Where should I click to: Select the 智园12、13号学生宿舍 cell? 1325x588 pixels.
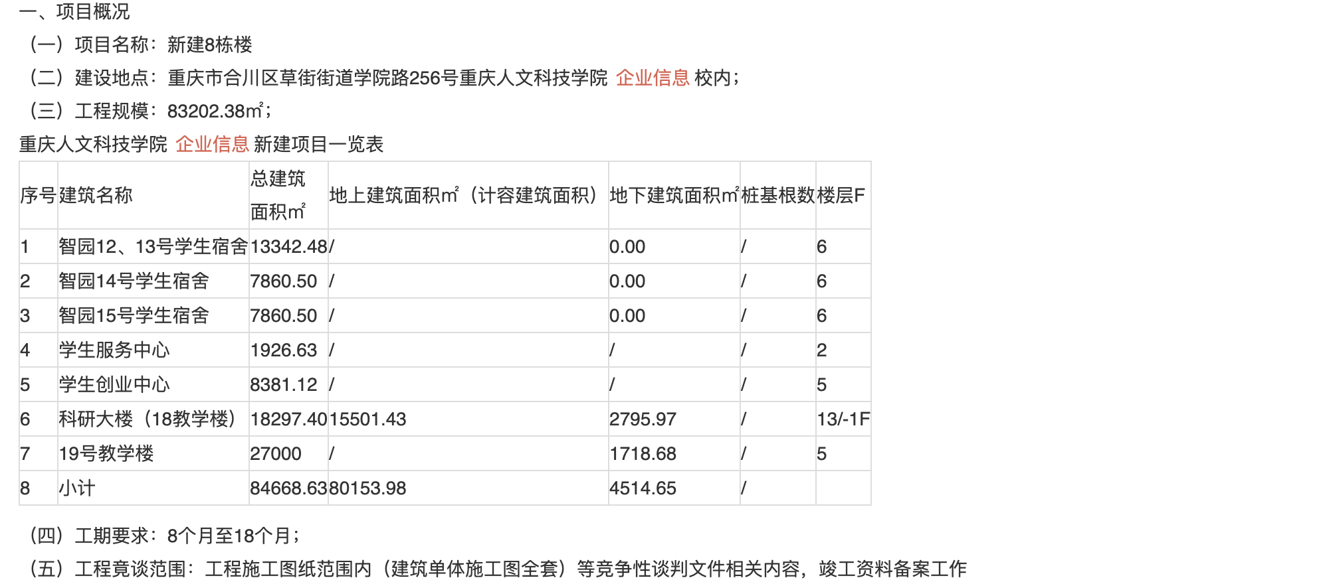point(153,247)
